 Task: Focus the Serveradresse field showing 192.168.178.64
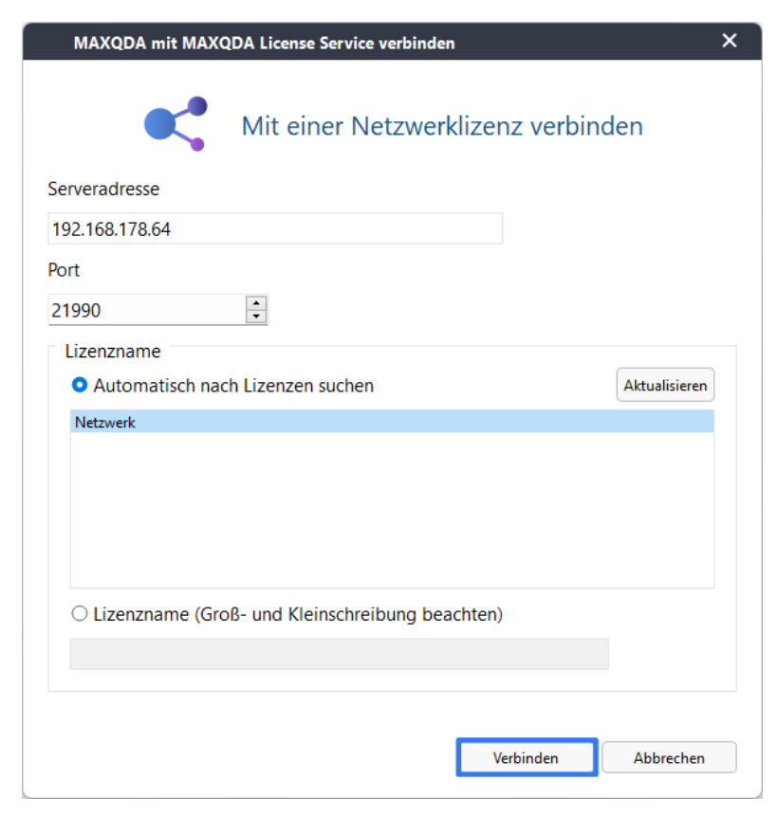275,228
